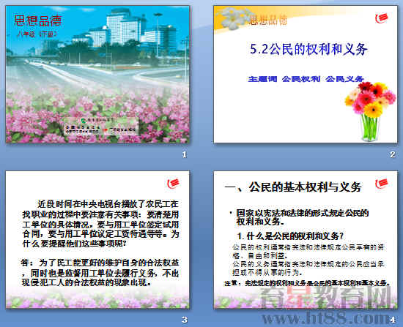
Task: Click the publisher logo banner on slide 1
Action: pos(102,127)
